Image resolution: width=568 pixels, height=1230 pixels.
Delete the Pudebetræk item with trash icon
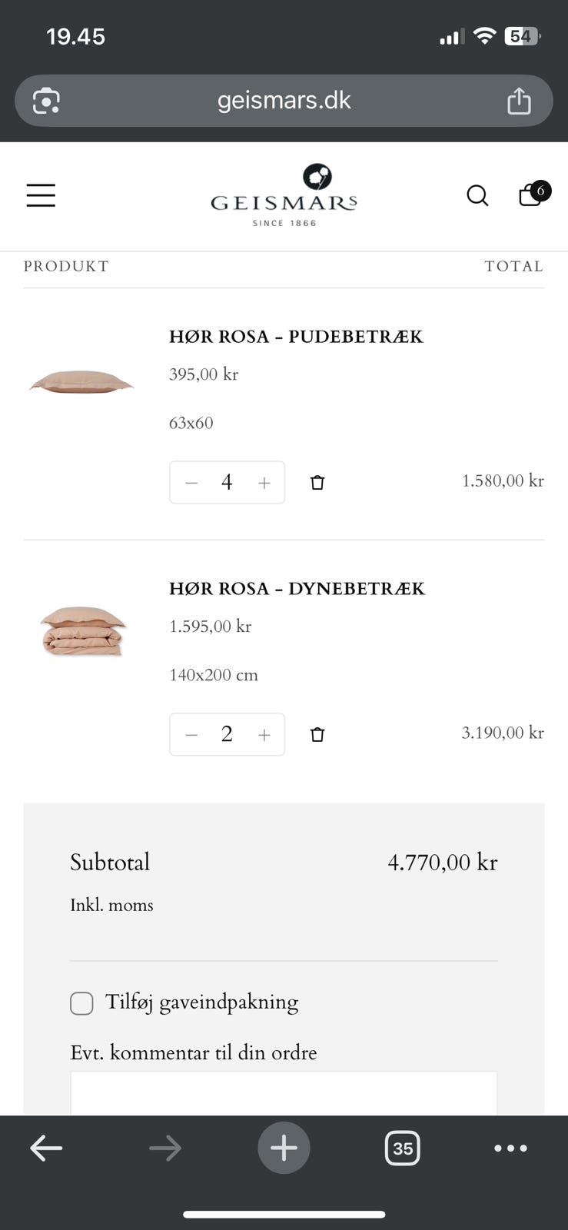tap(317, 483)
